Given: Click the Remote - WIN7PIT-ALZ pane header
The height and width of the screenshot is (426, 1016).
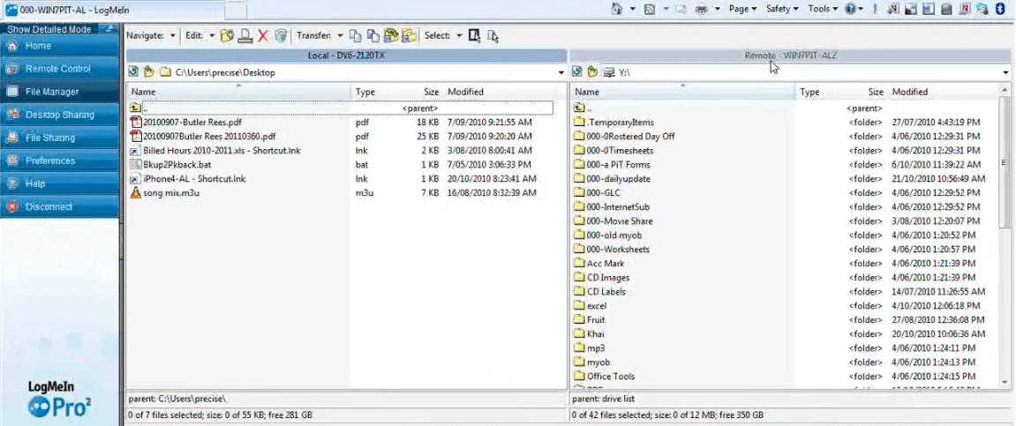Looking at the screenshot, I should 790,56.
